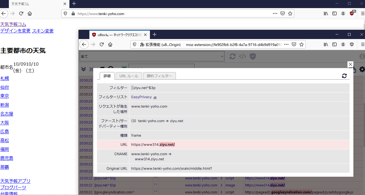Click uBlock toolbar icon in logger window
Image resolution: width=365 pixels, height=195 pixels.
(352, 44)
